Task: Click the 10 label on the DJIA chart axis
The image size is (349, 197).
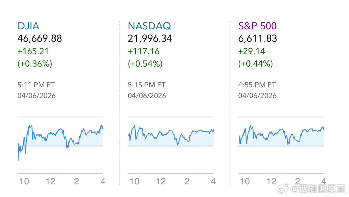Action: tap(24, 181)
